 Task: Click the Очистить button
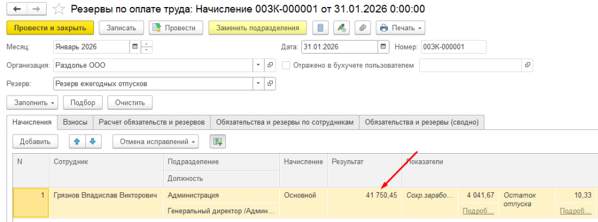point(130,103)
